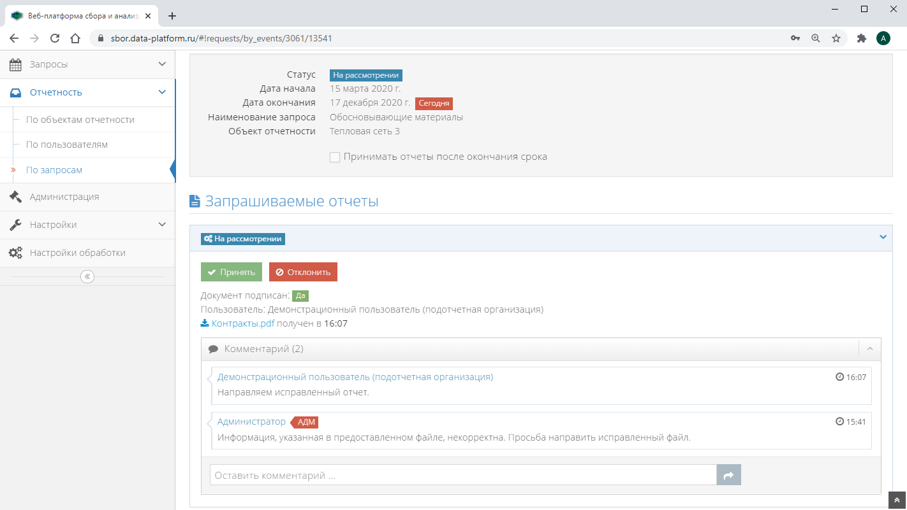Click the site lock icon
Viewport: 907px width, 510px height.
100,38
